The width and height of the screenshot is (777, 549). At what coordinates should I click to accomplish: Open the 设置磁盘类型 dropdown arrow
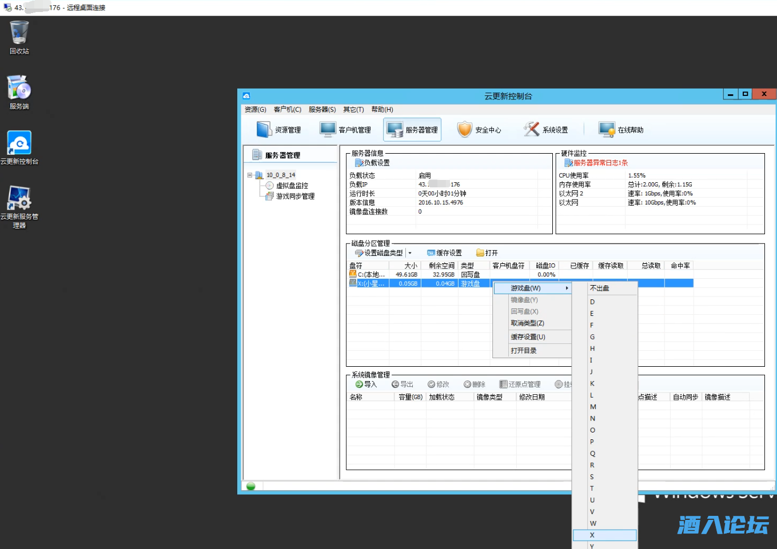click(410, 253)
